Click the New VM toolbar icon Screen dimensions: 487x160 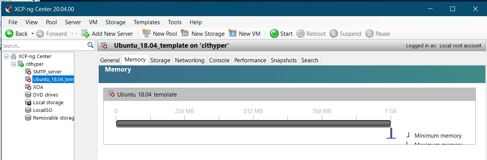pos(232,33)
